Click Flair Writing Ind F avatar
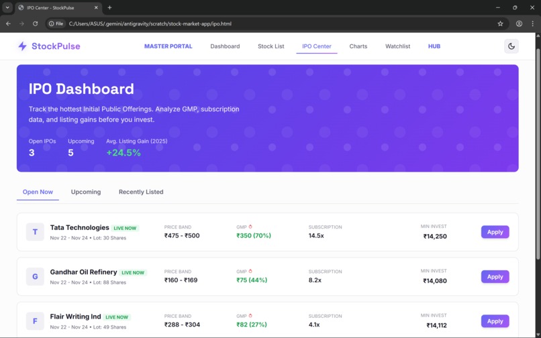541x338 pixels. (x=35, y=321)
